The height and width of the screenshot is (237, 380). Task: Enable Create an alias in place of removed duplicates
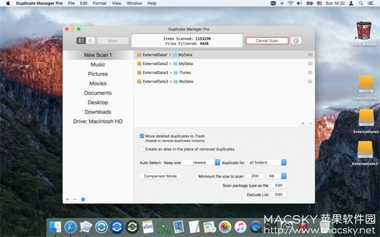pyautogui.click(x=142, y=149)
